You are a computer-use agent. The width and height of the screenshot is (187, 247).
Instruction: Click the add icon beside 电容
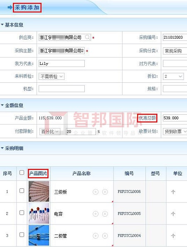pyautogui.click(x=96, y=214)
